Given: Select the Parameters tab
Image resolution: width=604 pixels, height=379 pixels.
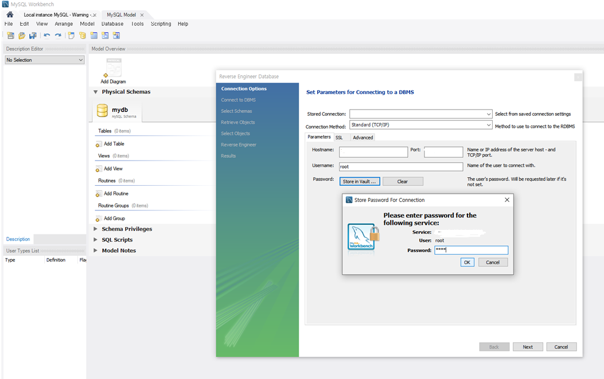Looking at the screenshot, I should [319, 137].
